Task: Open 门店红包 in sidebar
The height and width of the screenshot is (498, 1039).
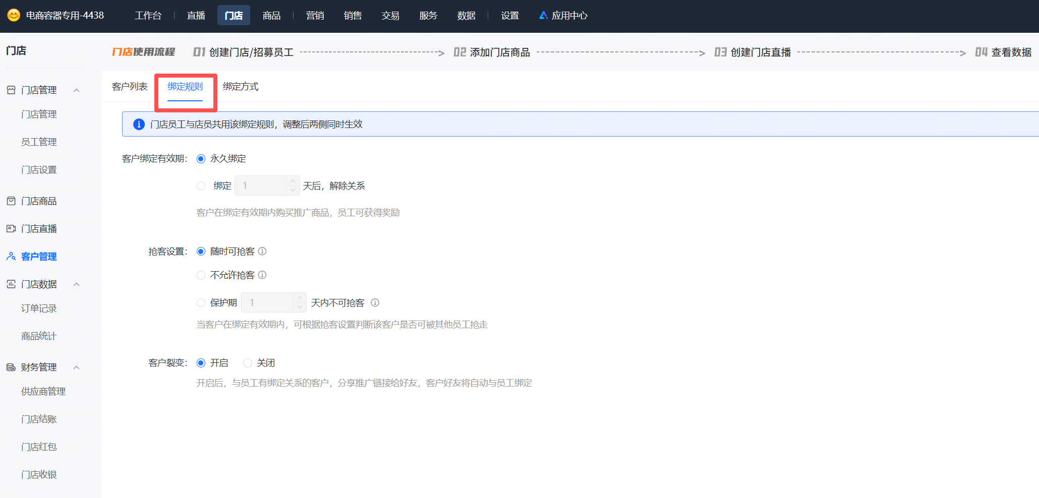Action: click(x=39, y=447)
